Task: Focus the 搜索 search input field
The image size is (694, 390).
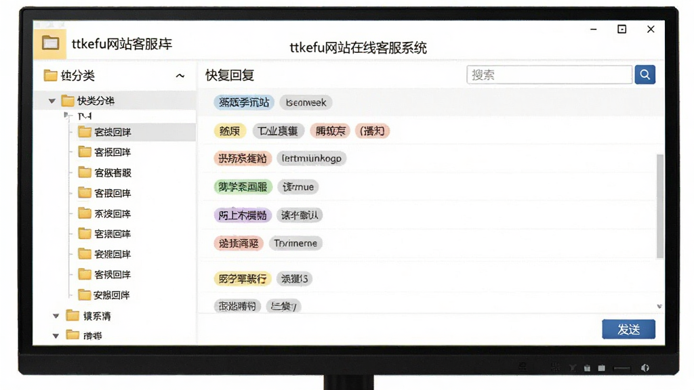Action: coord(549,74)
